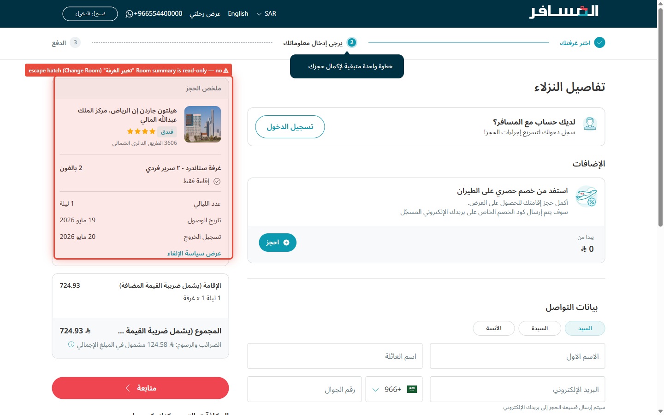Click the احجز button for the flight discount
The image size is (664, 415).
(278, 243)
